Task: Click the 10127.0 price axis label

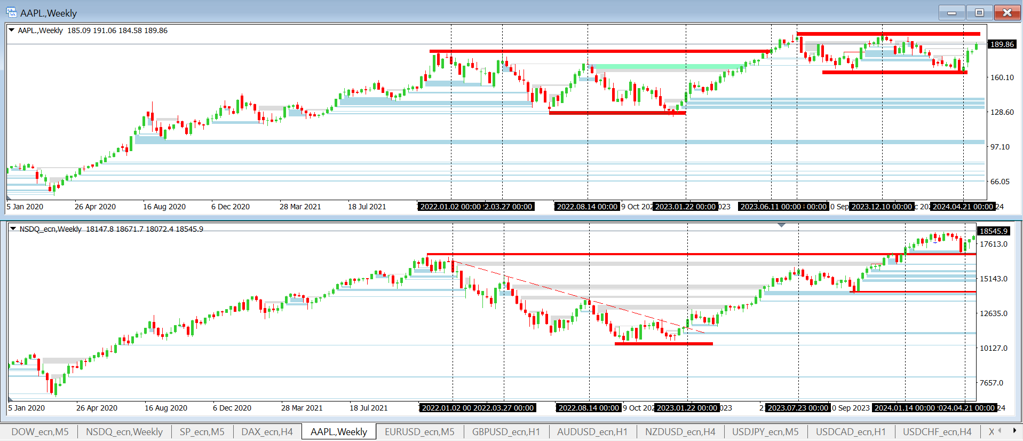Action: pyautogui.click(x=994, y=348)
